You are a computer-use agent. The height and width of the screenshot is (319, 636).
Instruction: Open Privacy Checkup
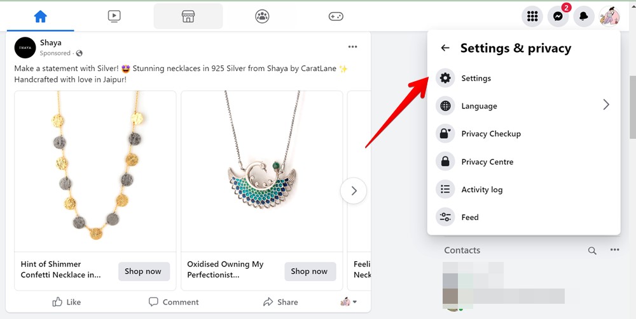[x=490, y=134]
